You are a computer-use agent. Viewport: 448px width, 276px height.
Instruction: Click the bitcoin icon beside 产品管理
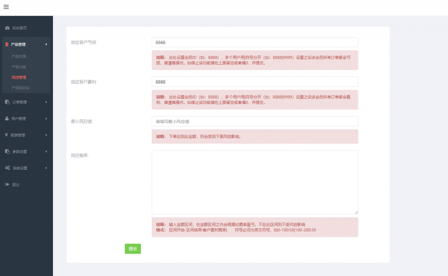click(x=7, y=44)
